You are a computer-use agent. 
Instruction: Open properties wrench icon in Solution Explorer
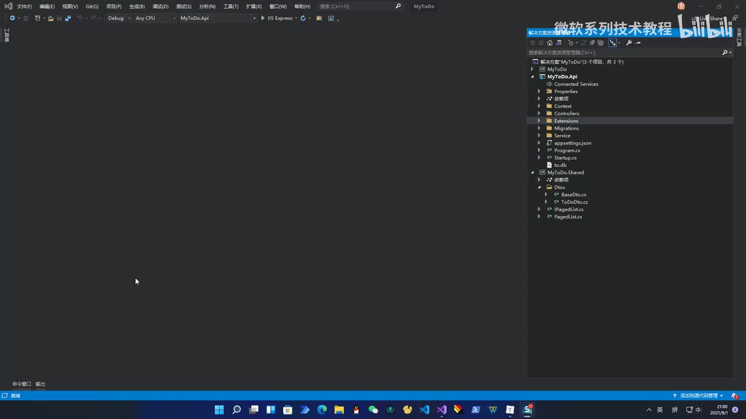629,42
